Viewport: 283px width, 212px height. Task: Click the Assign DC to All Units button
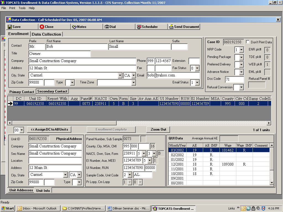click(x=49, y=129)
